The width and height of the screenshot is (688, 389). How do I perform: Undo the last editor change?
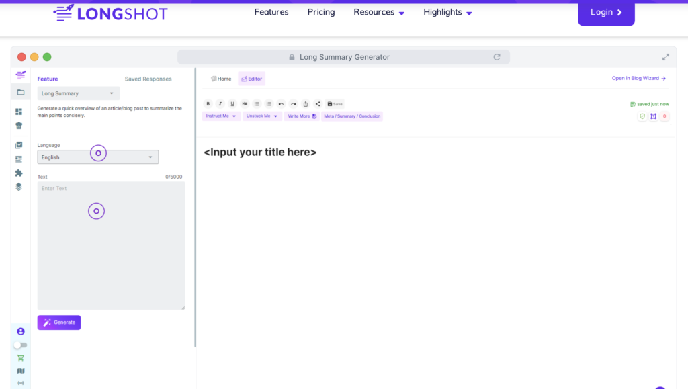281,103
